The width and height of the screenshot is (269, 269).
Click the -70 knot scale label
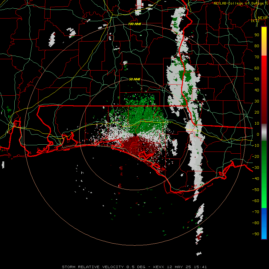point(256,212)
